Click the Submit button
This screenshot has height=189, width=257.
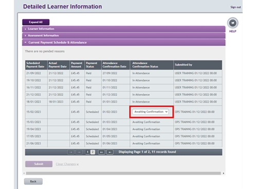39,164
